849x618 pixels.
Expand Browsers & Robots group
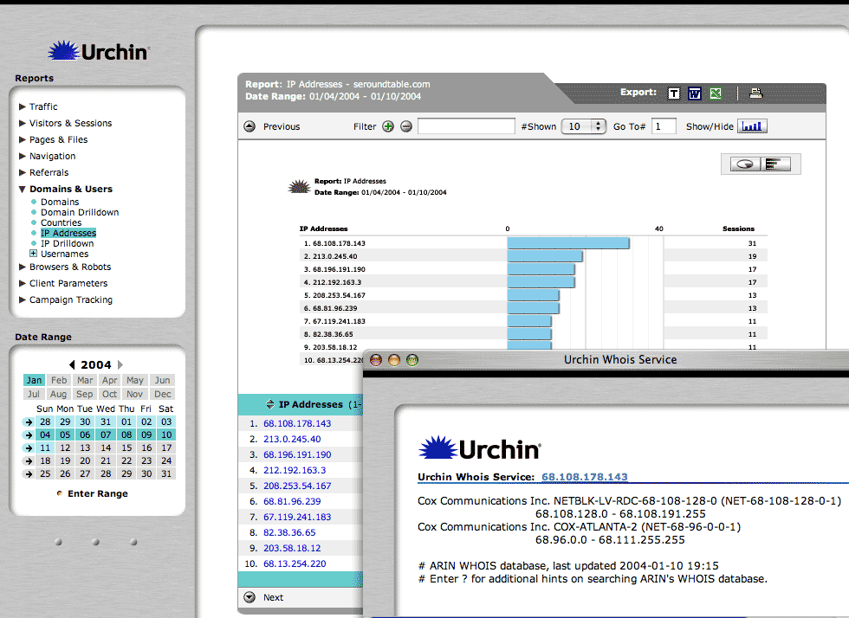click(x=23, y=267)
